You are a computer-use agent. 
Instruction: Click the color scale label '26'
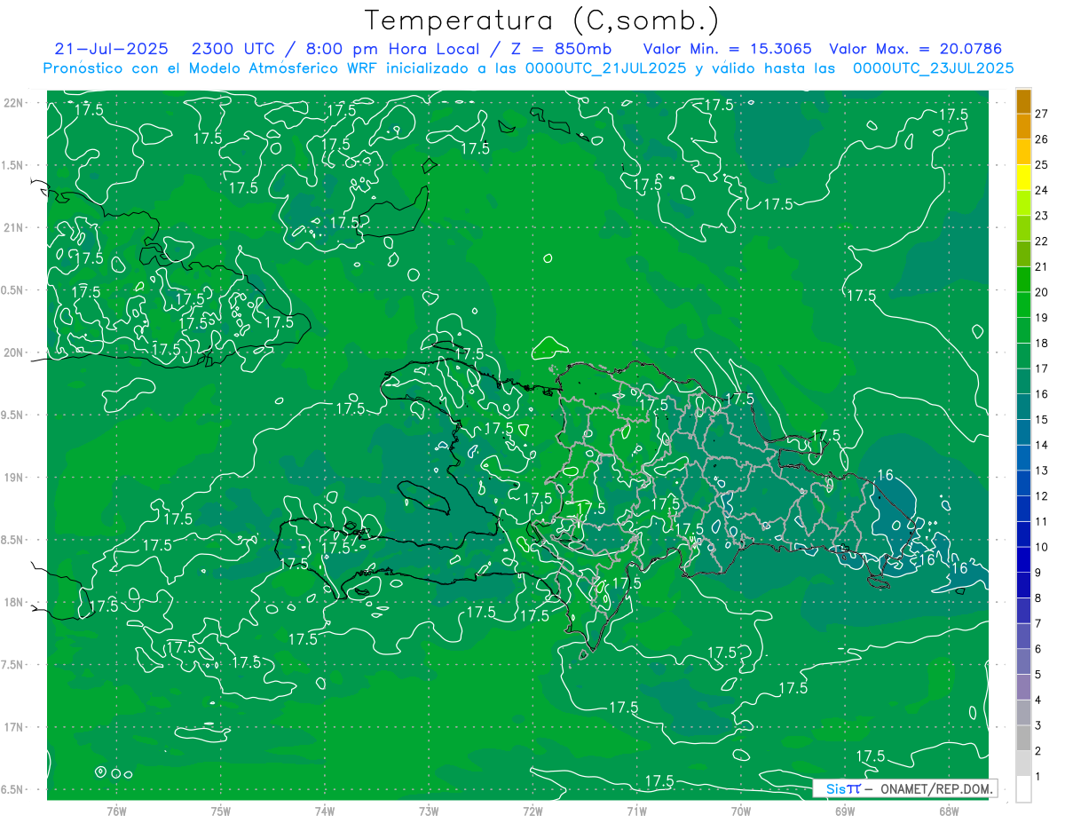point(1041,139)
